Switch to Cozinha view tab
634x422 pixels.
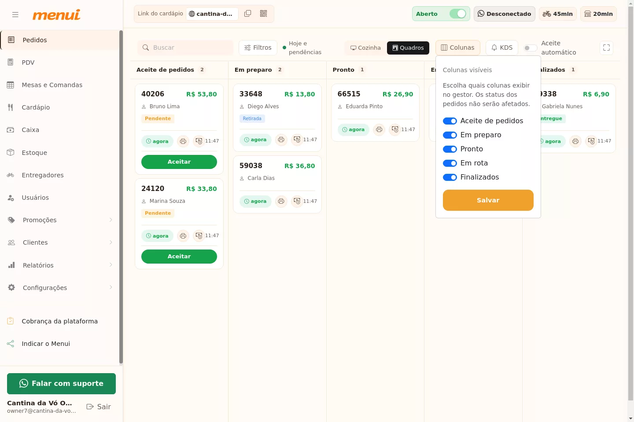pos(365,48)
